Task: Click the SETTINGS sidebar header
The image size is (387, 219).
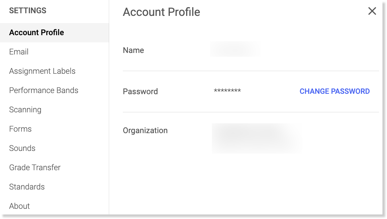Action: click(28, 11)
